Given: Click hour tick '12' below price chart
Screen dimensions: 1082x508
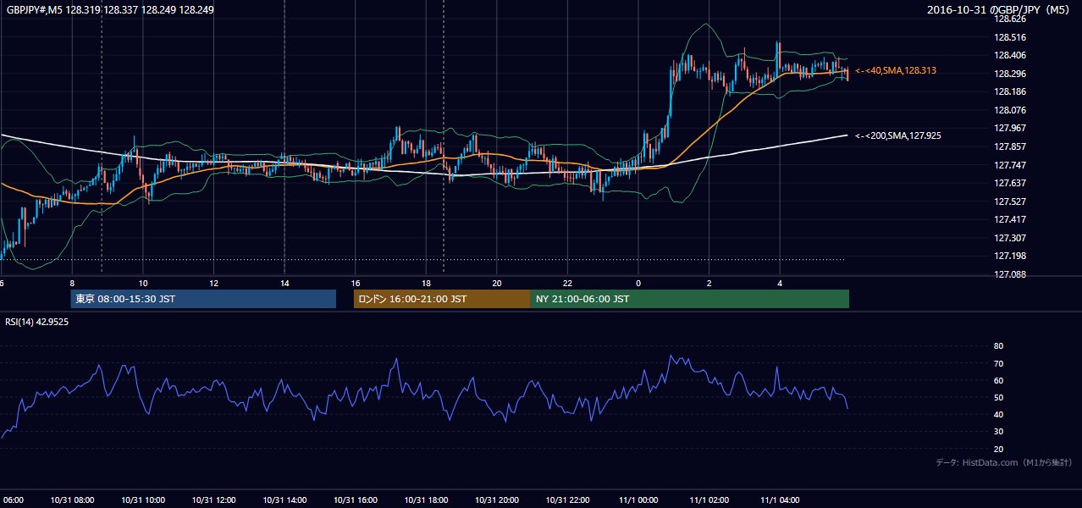Looking at the screenshot, I should [x=213, y=284].
